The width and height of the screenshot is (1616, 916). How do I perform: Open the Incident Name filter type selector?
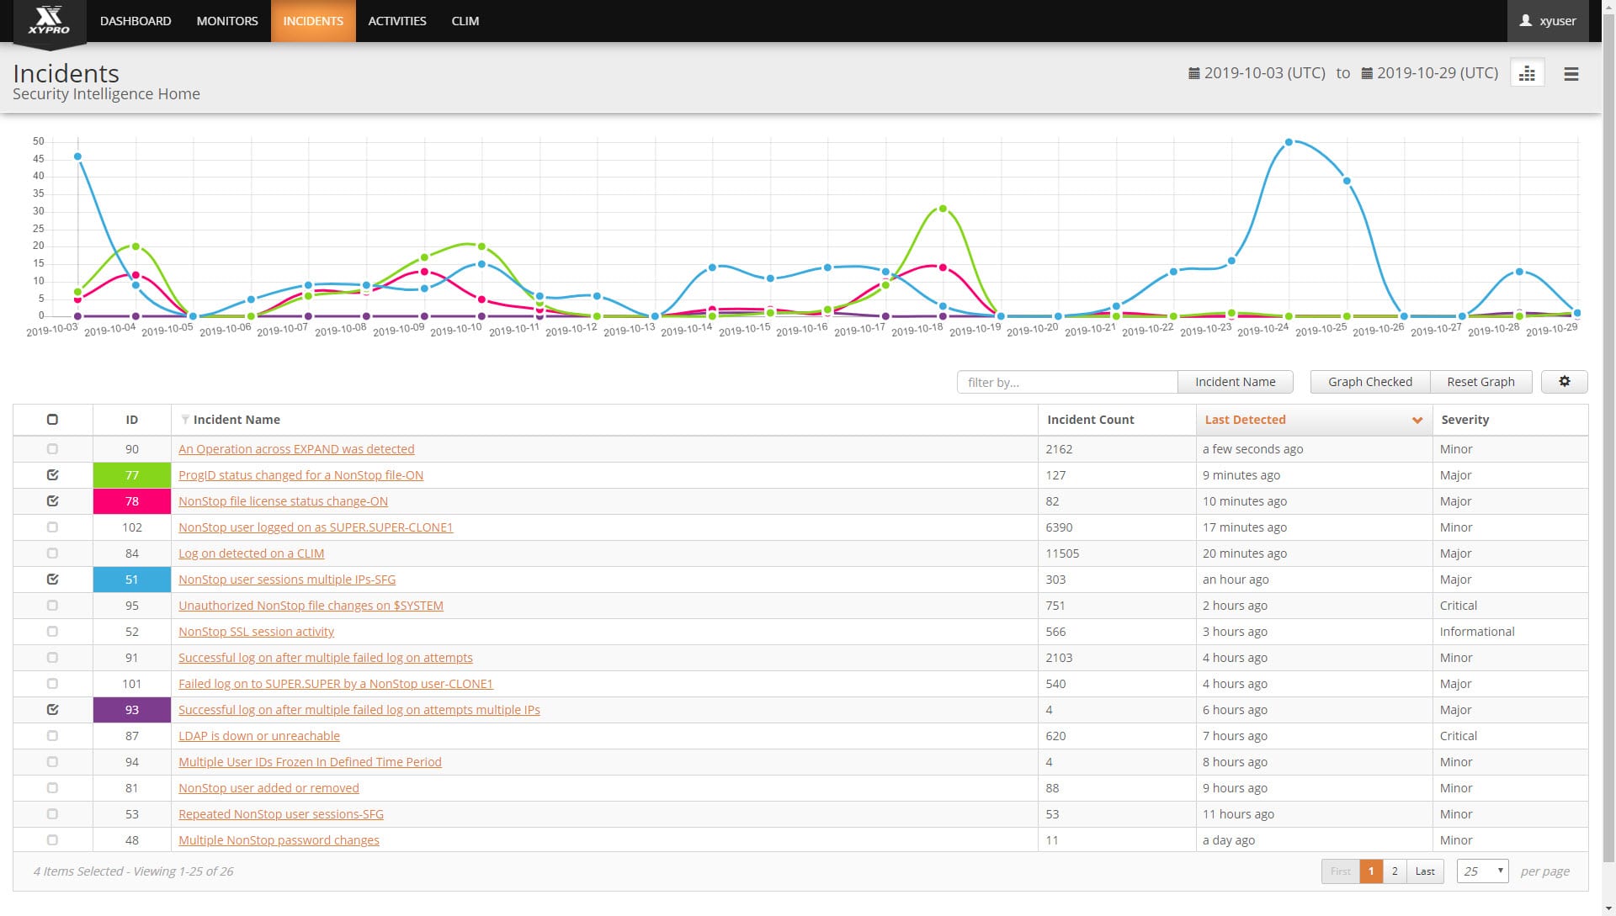click(x=1235, y=382)
